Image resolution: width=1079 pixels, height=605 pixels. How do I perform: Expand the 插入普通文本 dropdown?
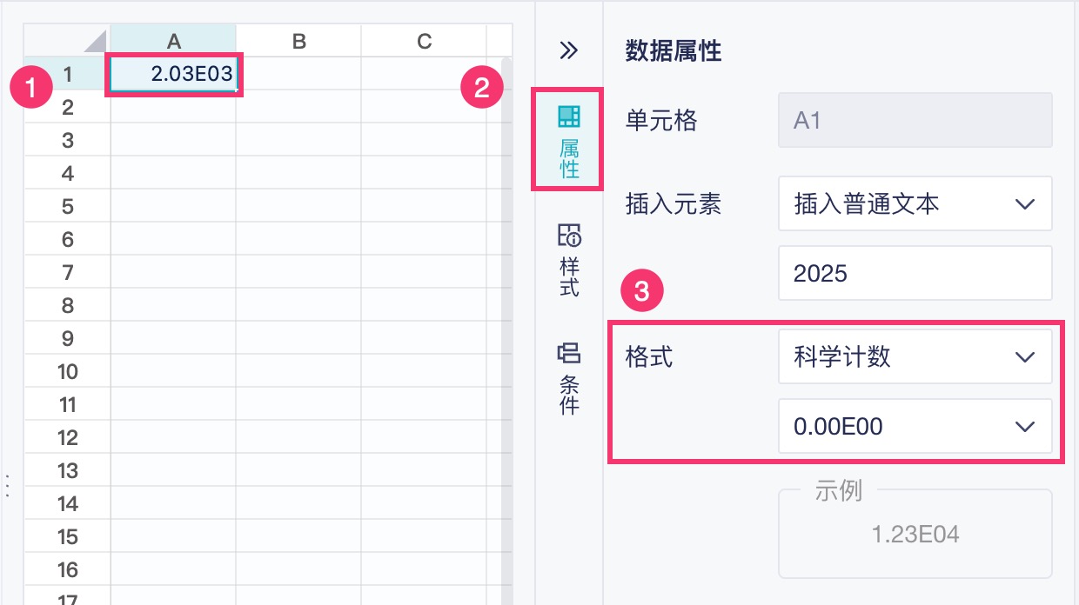coord(915,204)
